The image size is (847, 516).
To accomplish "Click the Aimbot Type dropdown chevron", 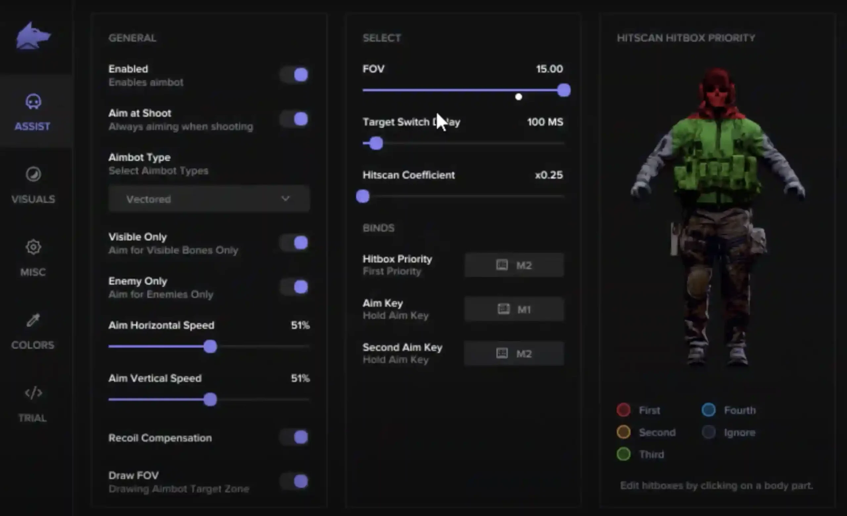I will point(285,198).
